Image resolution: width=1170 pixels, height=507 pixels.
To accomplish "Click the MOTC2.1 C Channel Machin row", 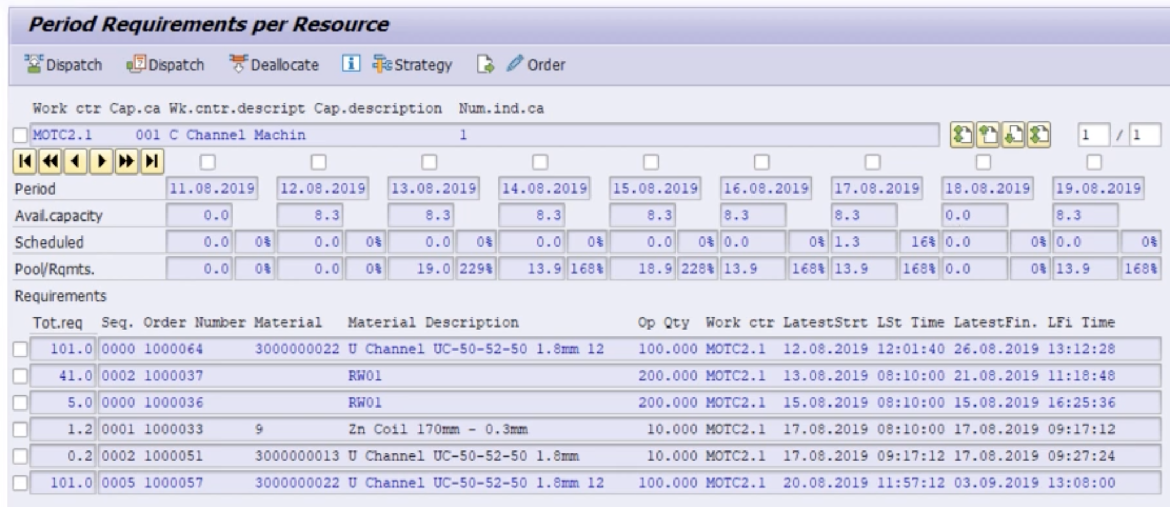I will (x=484, y=135).
